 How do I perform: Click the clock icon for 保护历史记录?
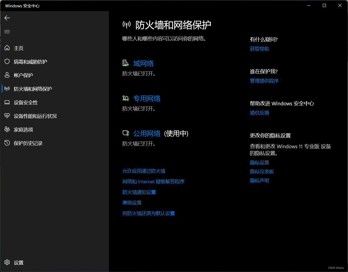pos(7,143)
